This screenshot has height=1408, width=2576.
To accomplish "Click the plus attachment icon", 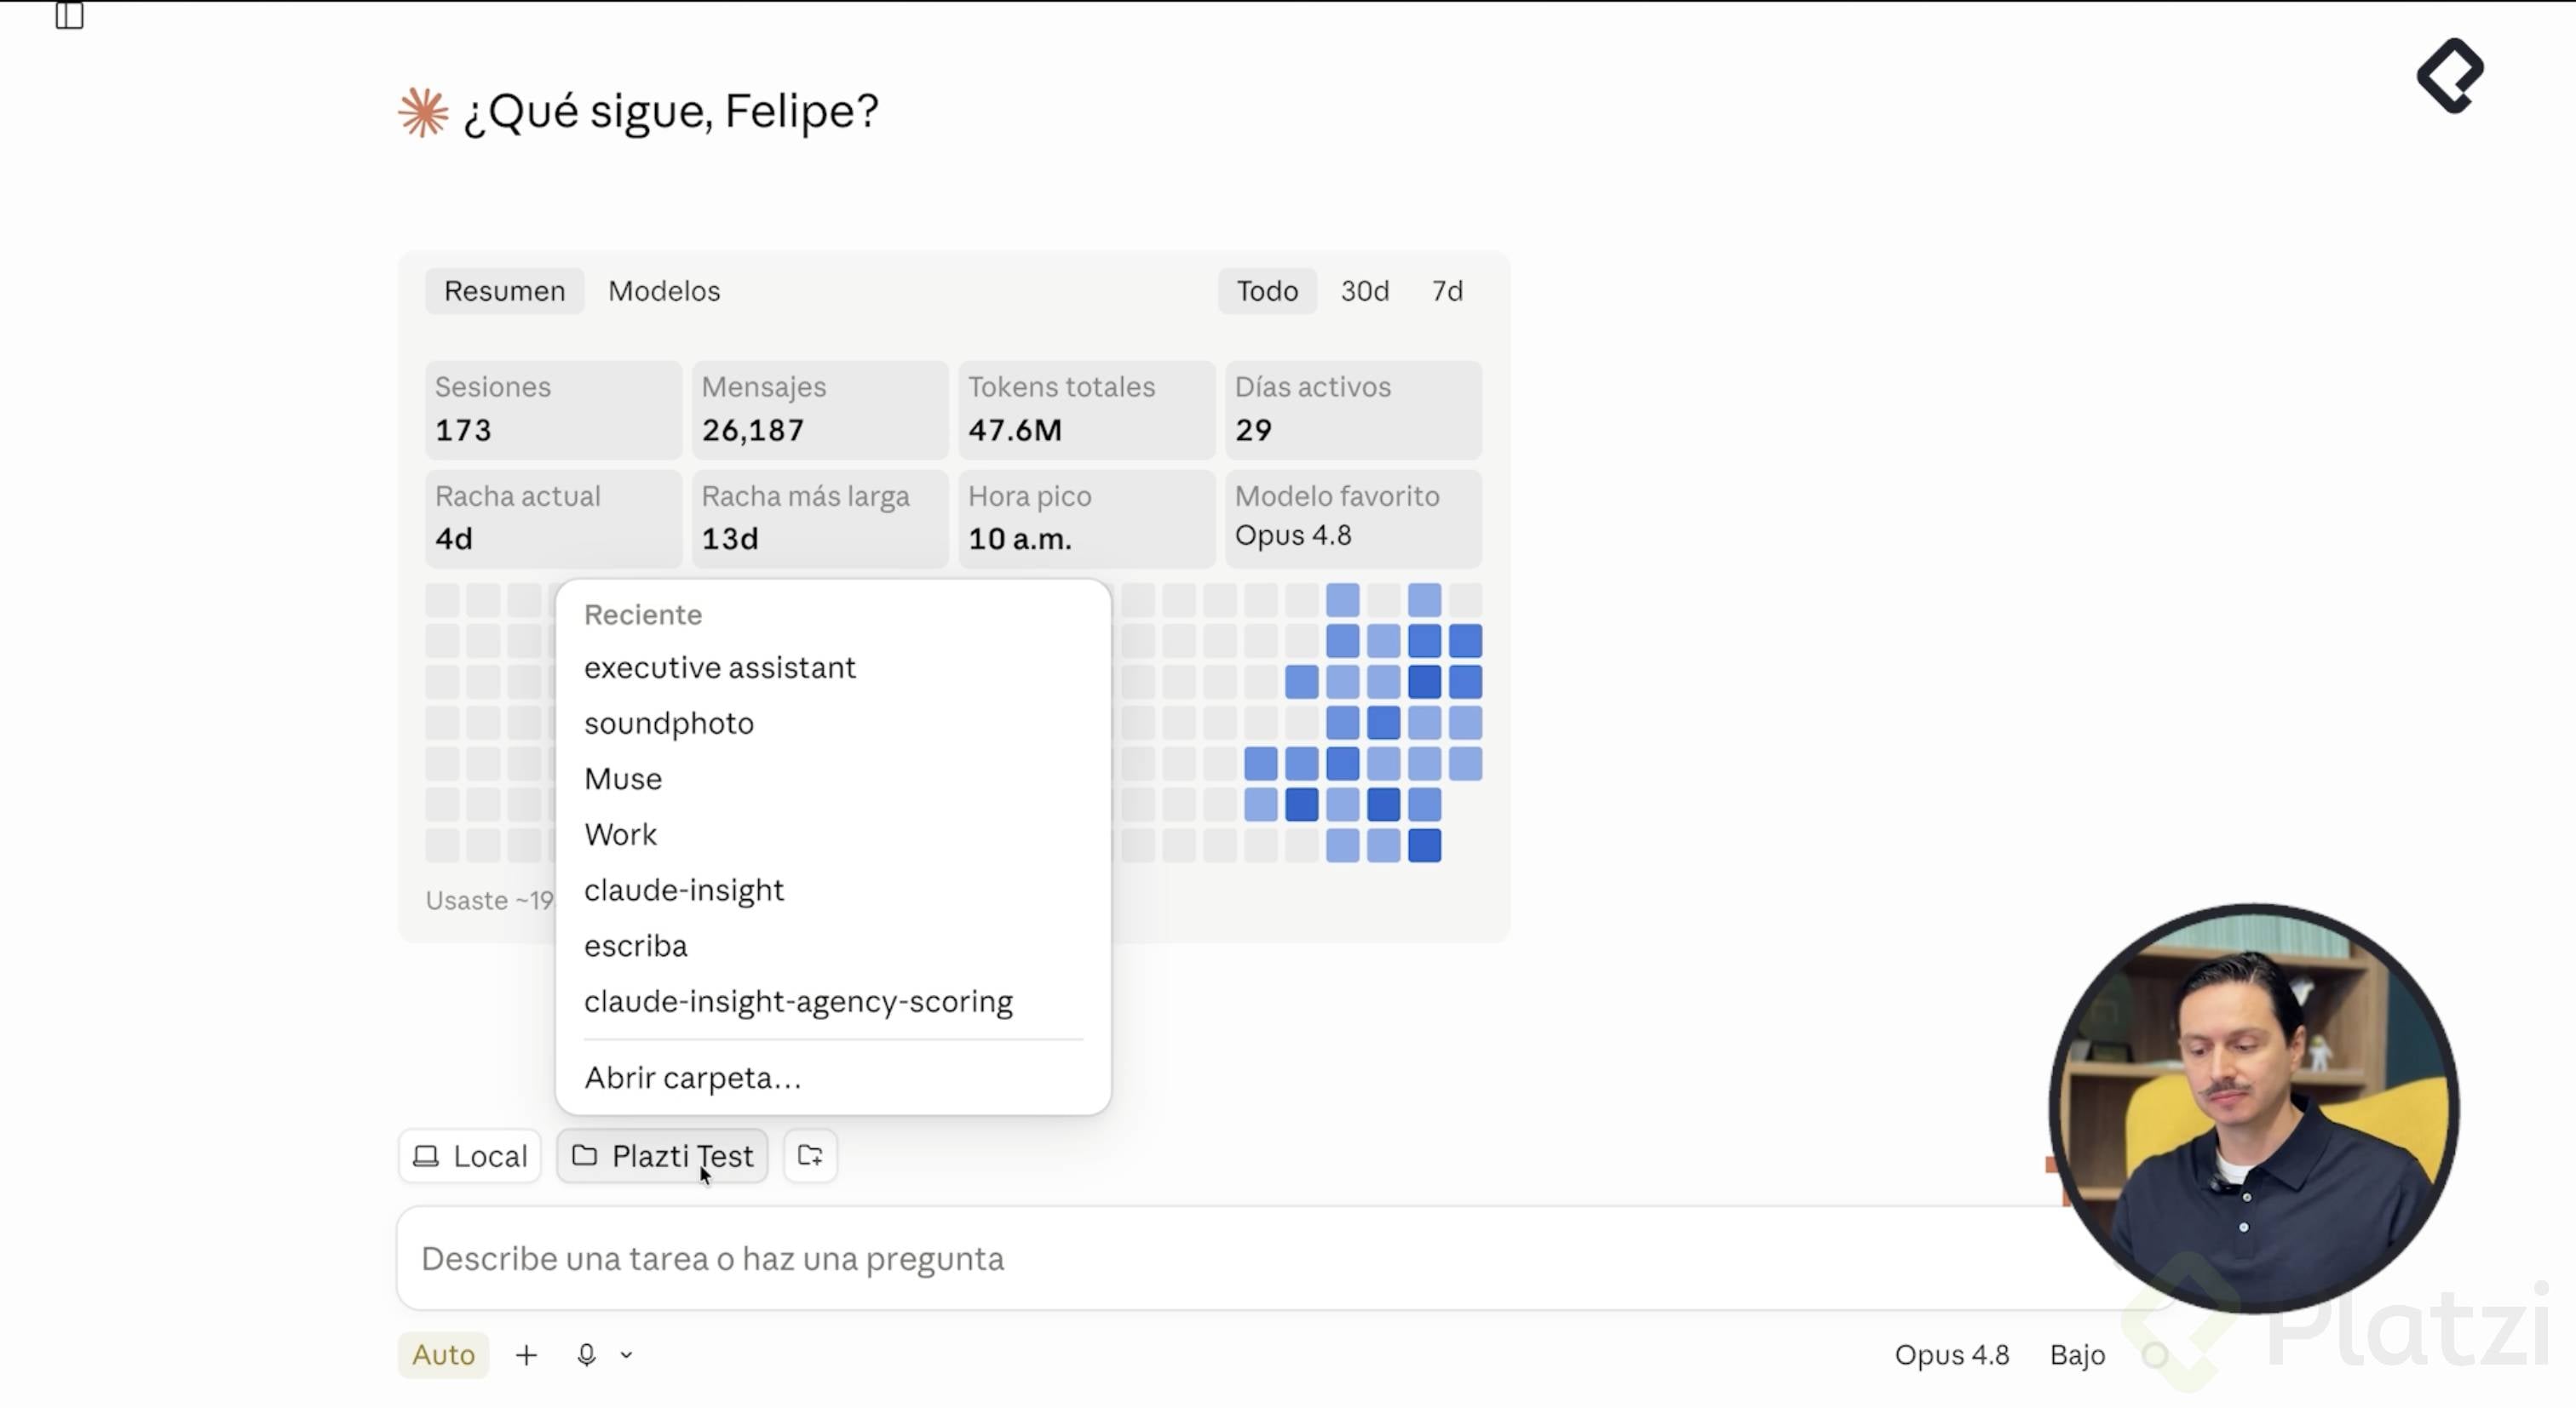I will tap(526, 1354).
